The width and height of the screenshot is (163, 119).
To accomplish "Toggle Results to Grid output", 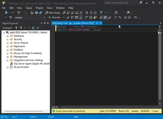I will pos(105,17).
